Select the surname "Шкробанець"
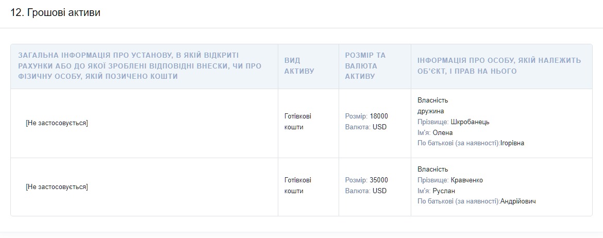Screen dimensions: 603x238 coord(470,122)
